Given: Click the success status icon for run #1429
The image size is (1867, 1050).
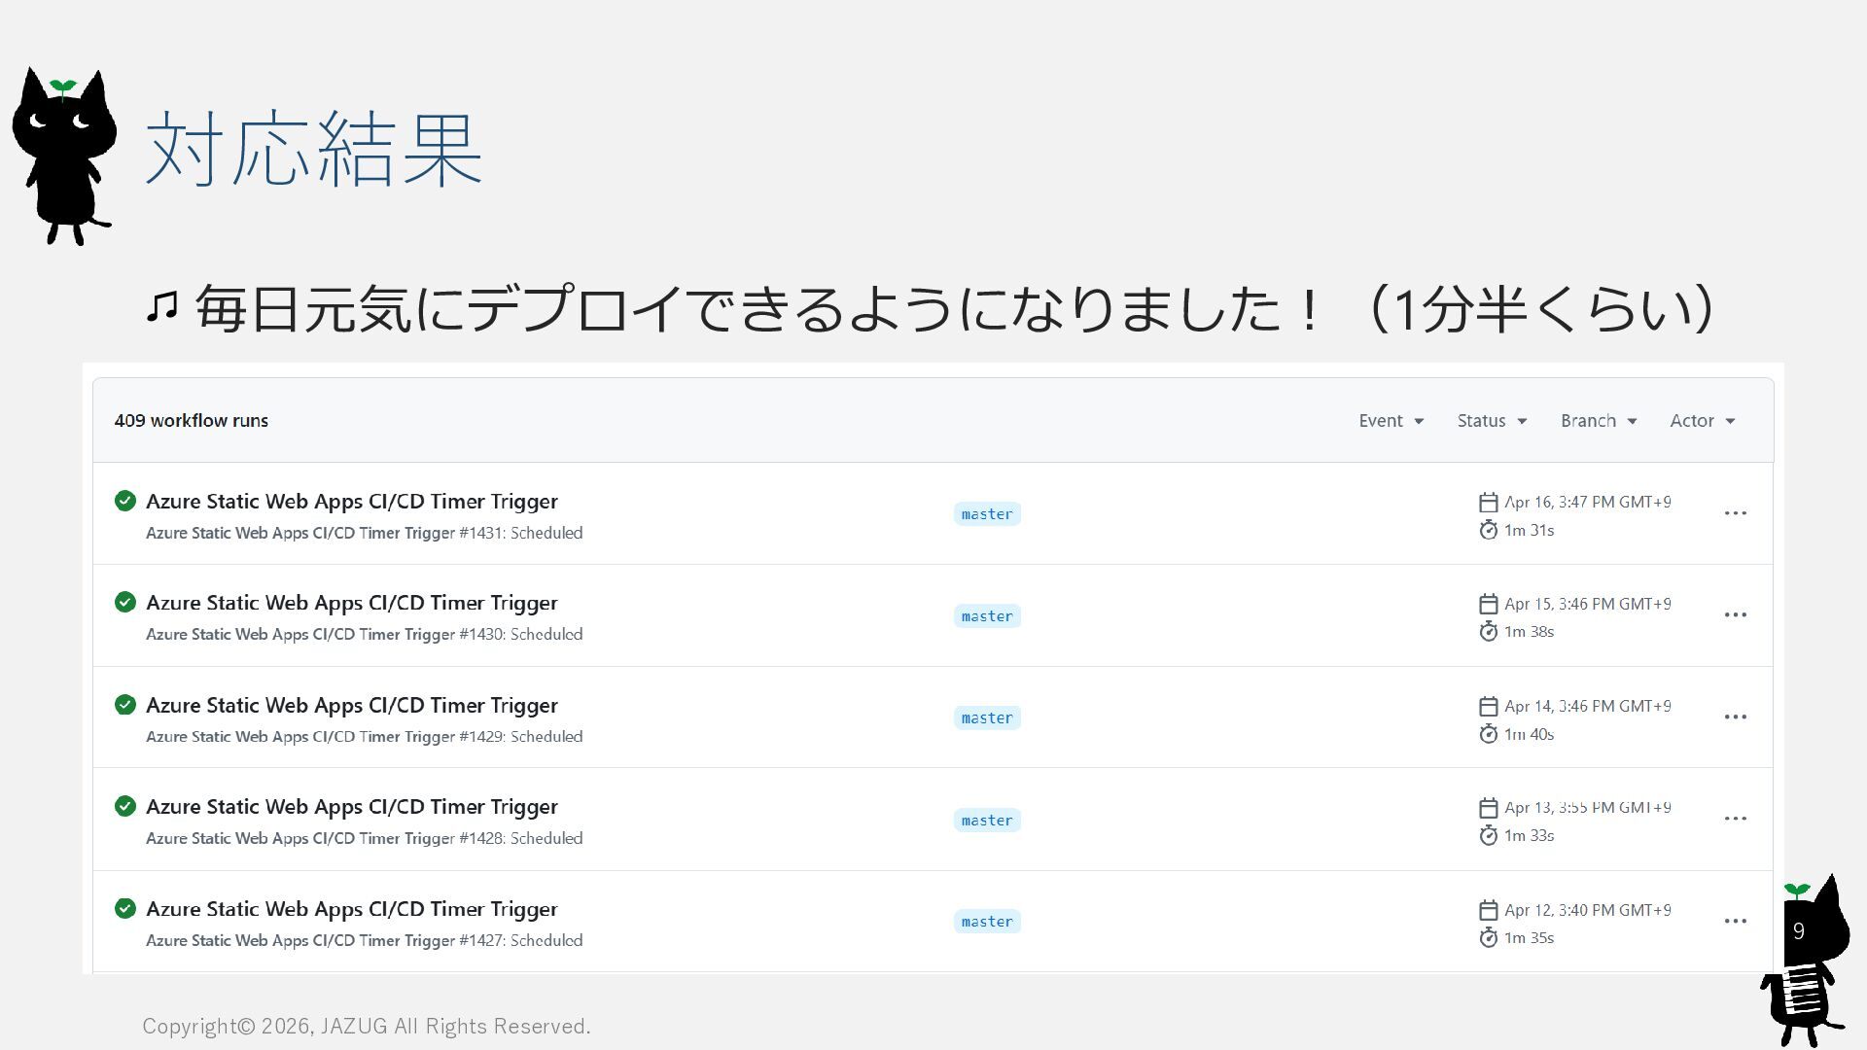Looking at the screenshot, I should 125,705.
